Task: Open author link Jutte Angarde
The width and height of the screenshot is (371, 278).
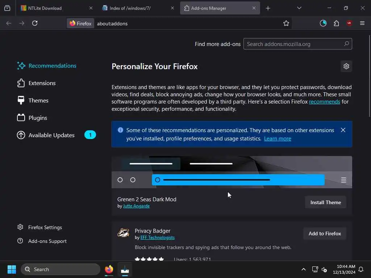Action: 136,206
